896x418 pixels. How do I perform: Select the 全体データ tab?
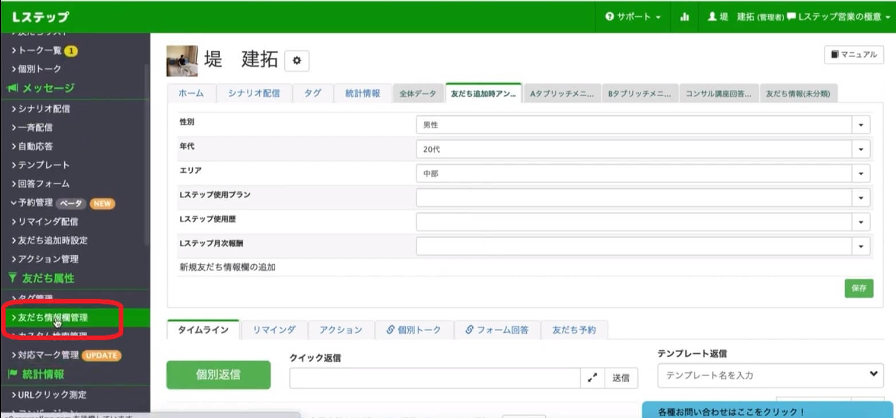pyautogui.click(x=418, y=94)
